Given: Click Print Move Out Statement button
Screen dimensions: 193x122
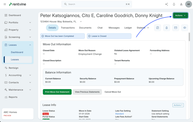Looking at the screenshot, I should 57,92.
